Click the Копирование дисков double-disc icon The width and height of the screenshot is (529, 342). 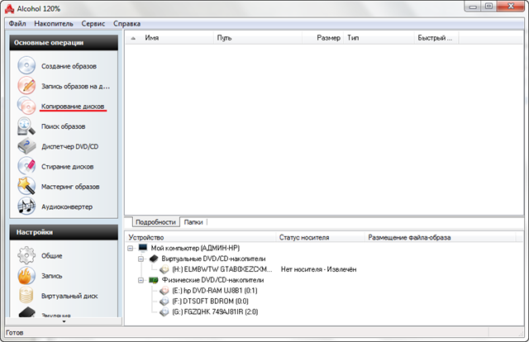click(26, 106)
